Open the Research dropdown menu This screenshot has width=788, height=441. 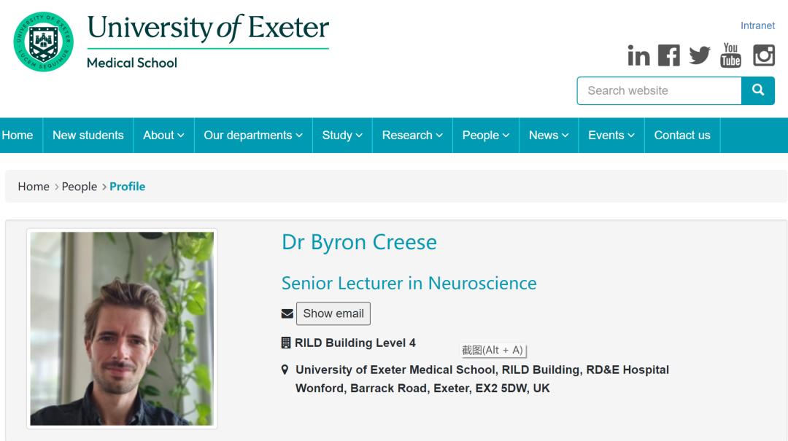click(412, 136)
